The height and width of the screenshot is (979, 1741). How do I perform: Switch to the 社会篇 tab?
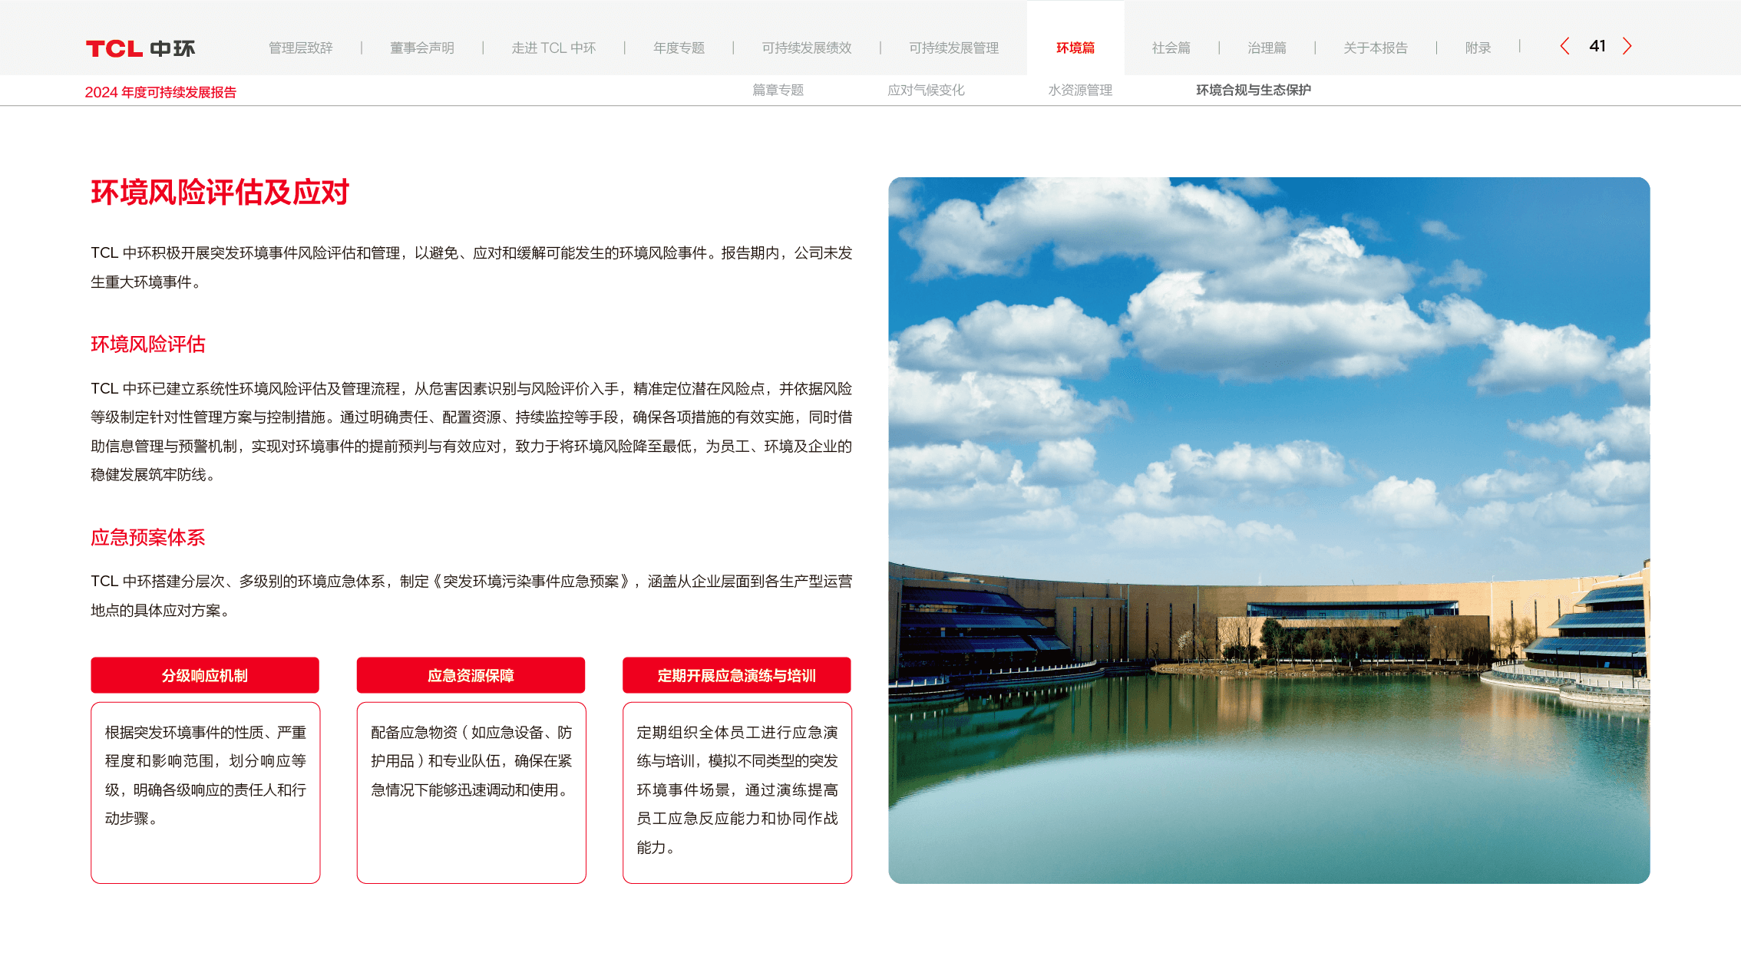[1171, 48]
